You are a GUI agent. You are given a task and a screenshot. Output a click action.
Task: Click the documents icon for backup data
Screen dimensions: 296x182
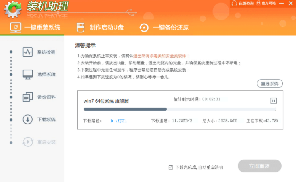point(28,97)
